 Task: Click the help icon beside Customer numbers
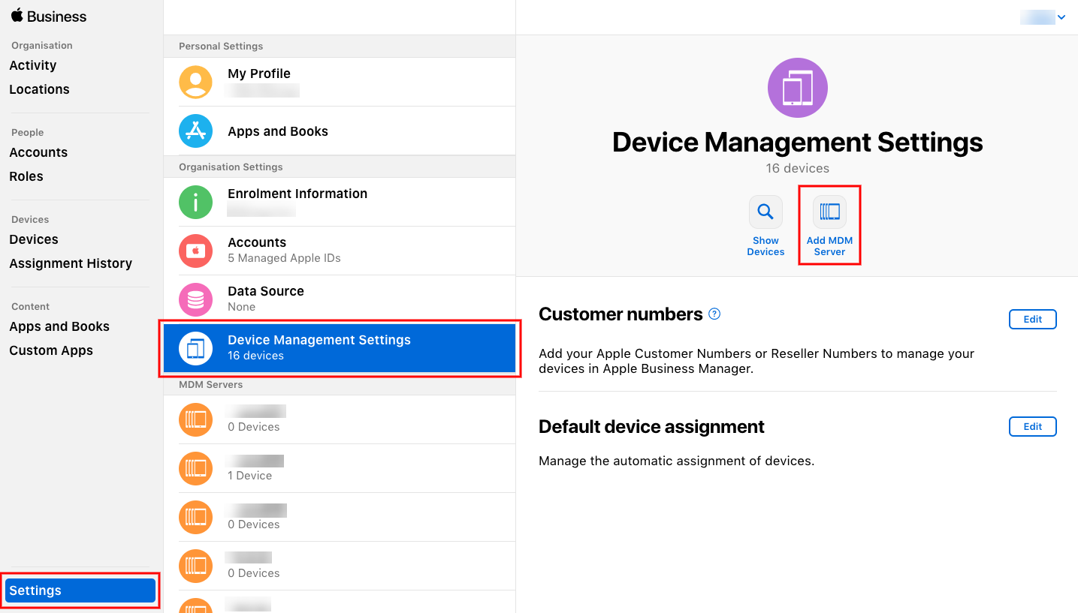714,314
